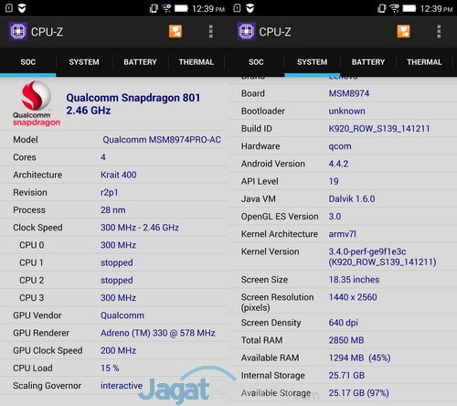
Task: Switch to BATTERY tab in right screenshot
Action: 368,62
